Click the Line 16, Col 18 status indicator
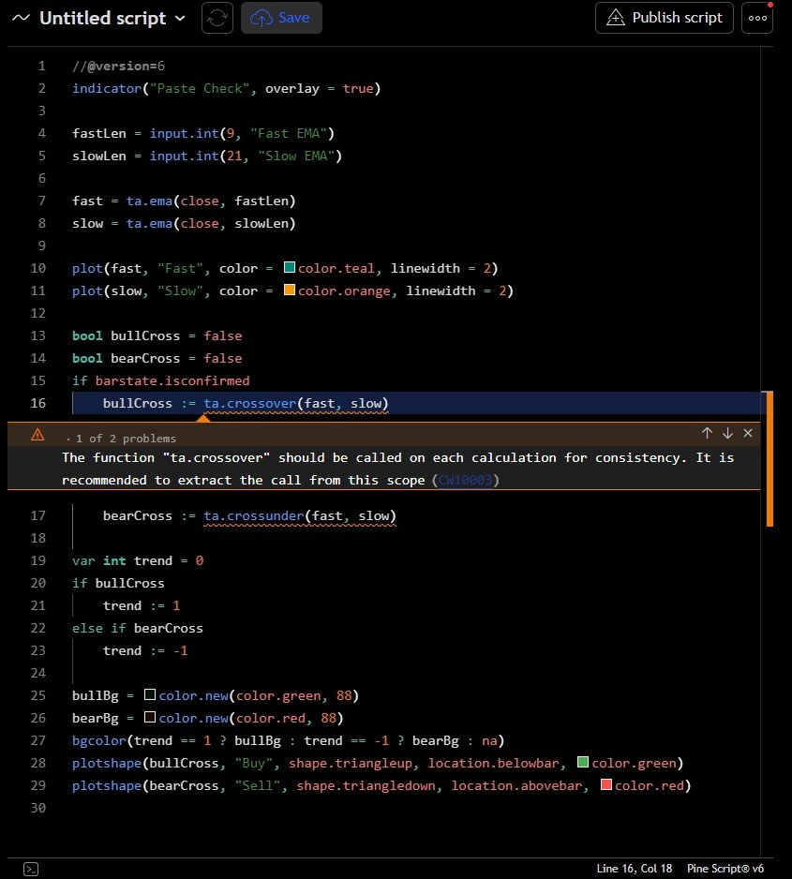 [634, 869]
